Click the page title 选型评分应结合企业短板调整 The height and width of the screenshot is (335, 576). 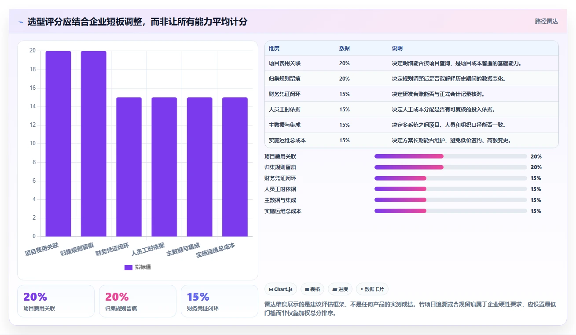click(137, 22)
